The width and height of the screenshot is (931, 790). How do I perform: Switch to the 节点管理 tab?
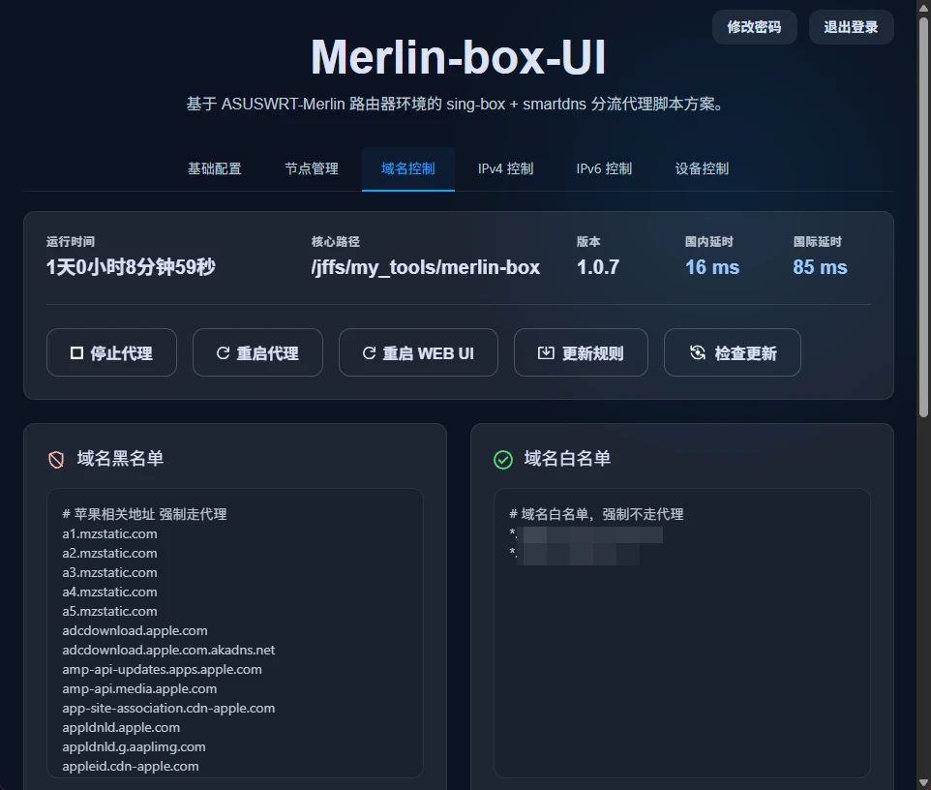(x=311, y=168)
